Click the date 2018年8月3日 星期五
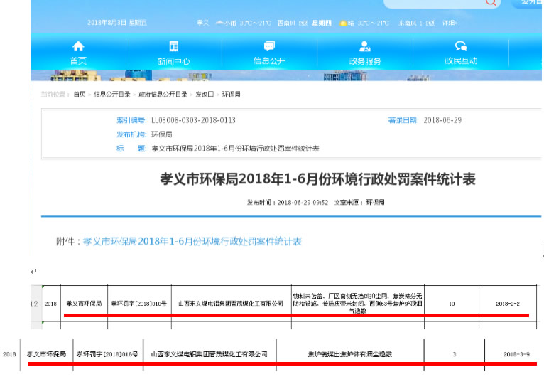Screen dimensions: 544x384 [117, 23]
